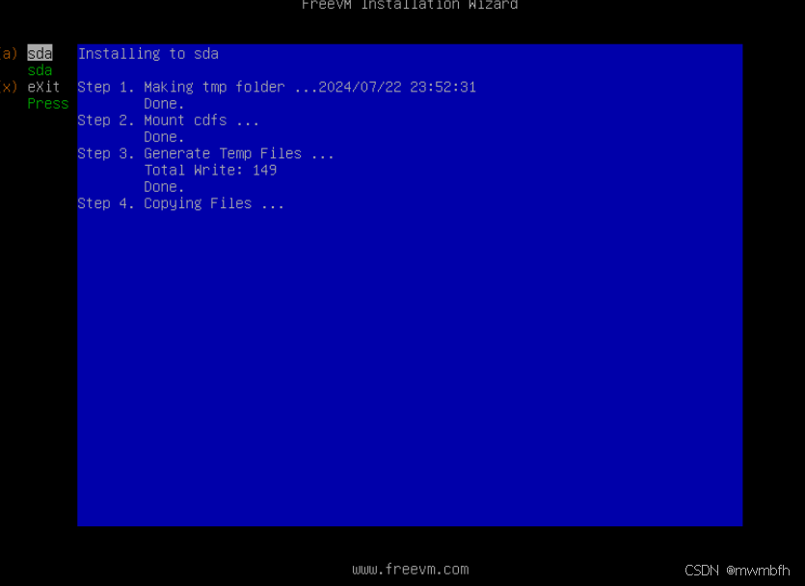Image resolution: width=805 pixels, height=586 pixels.
Task: Choose the eXit menu option
Action: click(x=43, y=87)
